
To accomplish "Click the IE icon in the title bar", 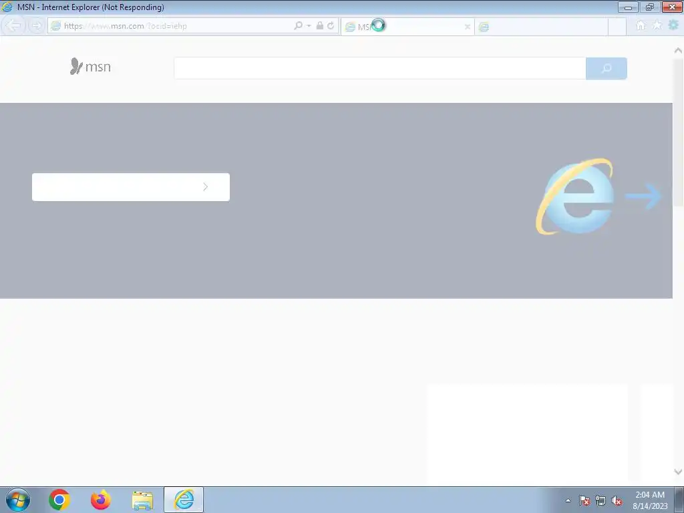I will point(7,7).
